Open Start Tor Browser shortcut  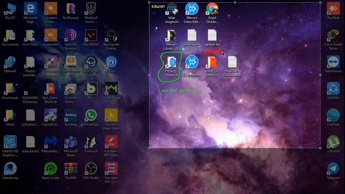click(x=71, y=39)
